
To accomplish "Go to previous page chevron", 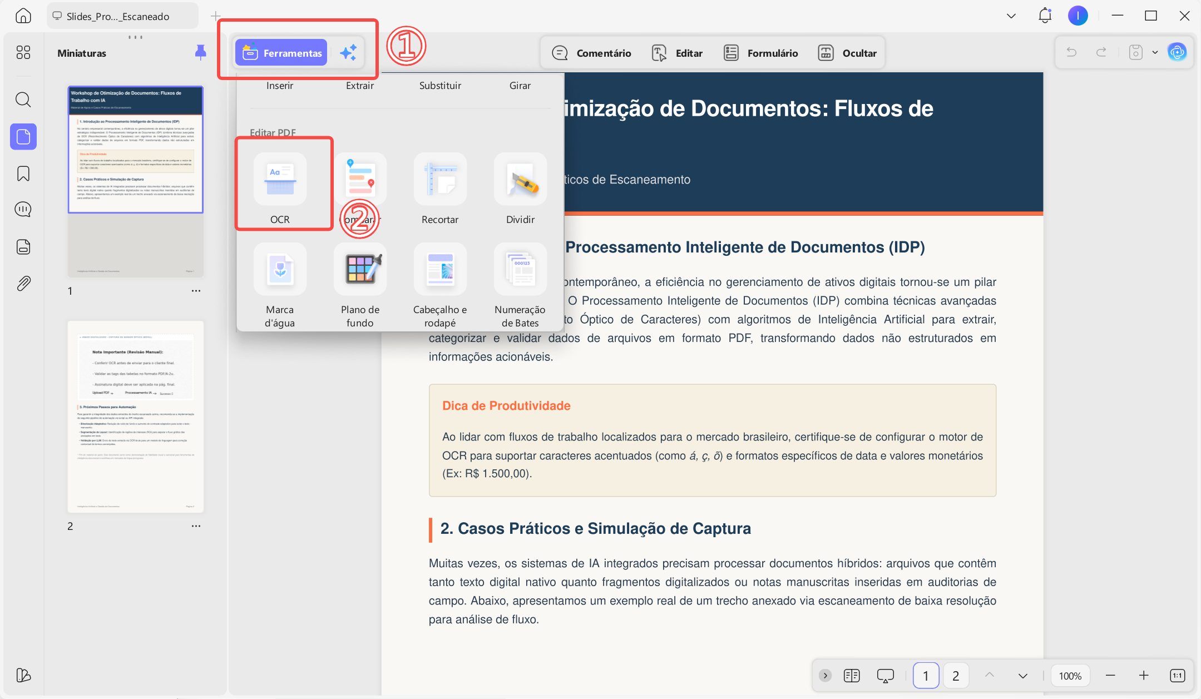I will pos(990,675).
